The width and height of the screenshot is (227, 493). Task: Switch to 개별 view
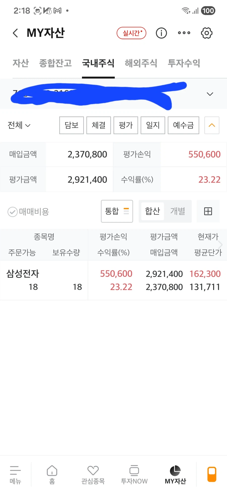178,211
